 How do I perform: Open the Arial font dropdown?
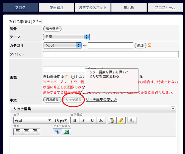click(x=33, y=120)
